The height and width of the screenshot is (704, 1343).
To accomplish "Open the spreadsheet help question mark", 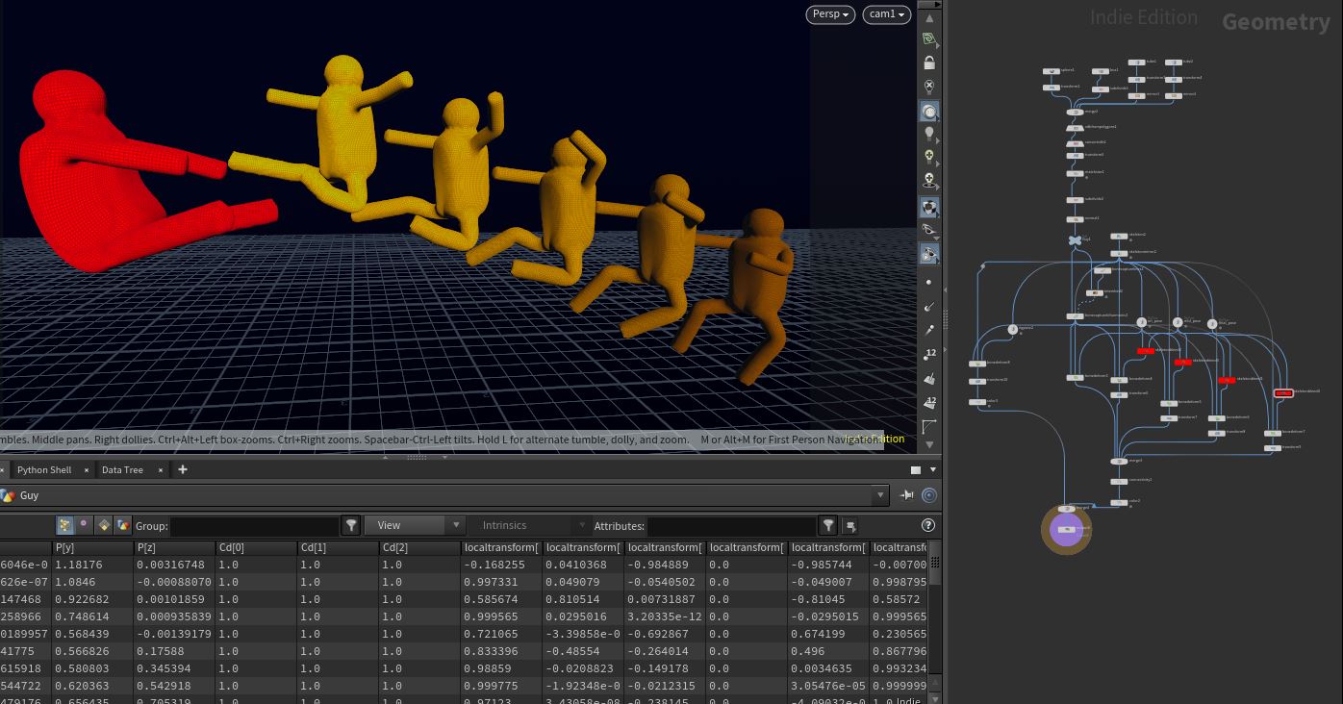I will (927, 525).
